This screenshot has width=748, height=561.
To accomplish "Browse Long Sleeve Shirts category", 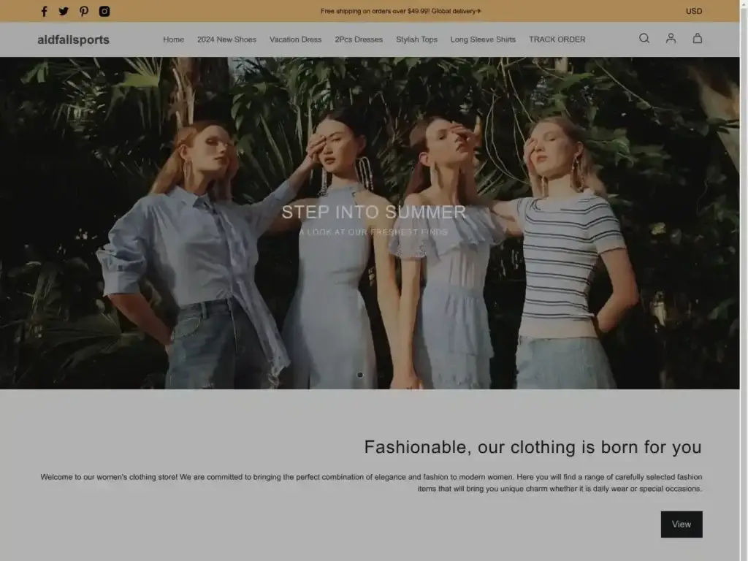I will point(483,39).
